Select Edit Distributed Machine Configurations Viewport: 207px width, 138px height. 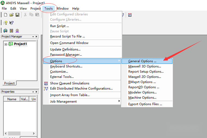coord(82,89)
